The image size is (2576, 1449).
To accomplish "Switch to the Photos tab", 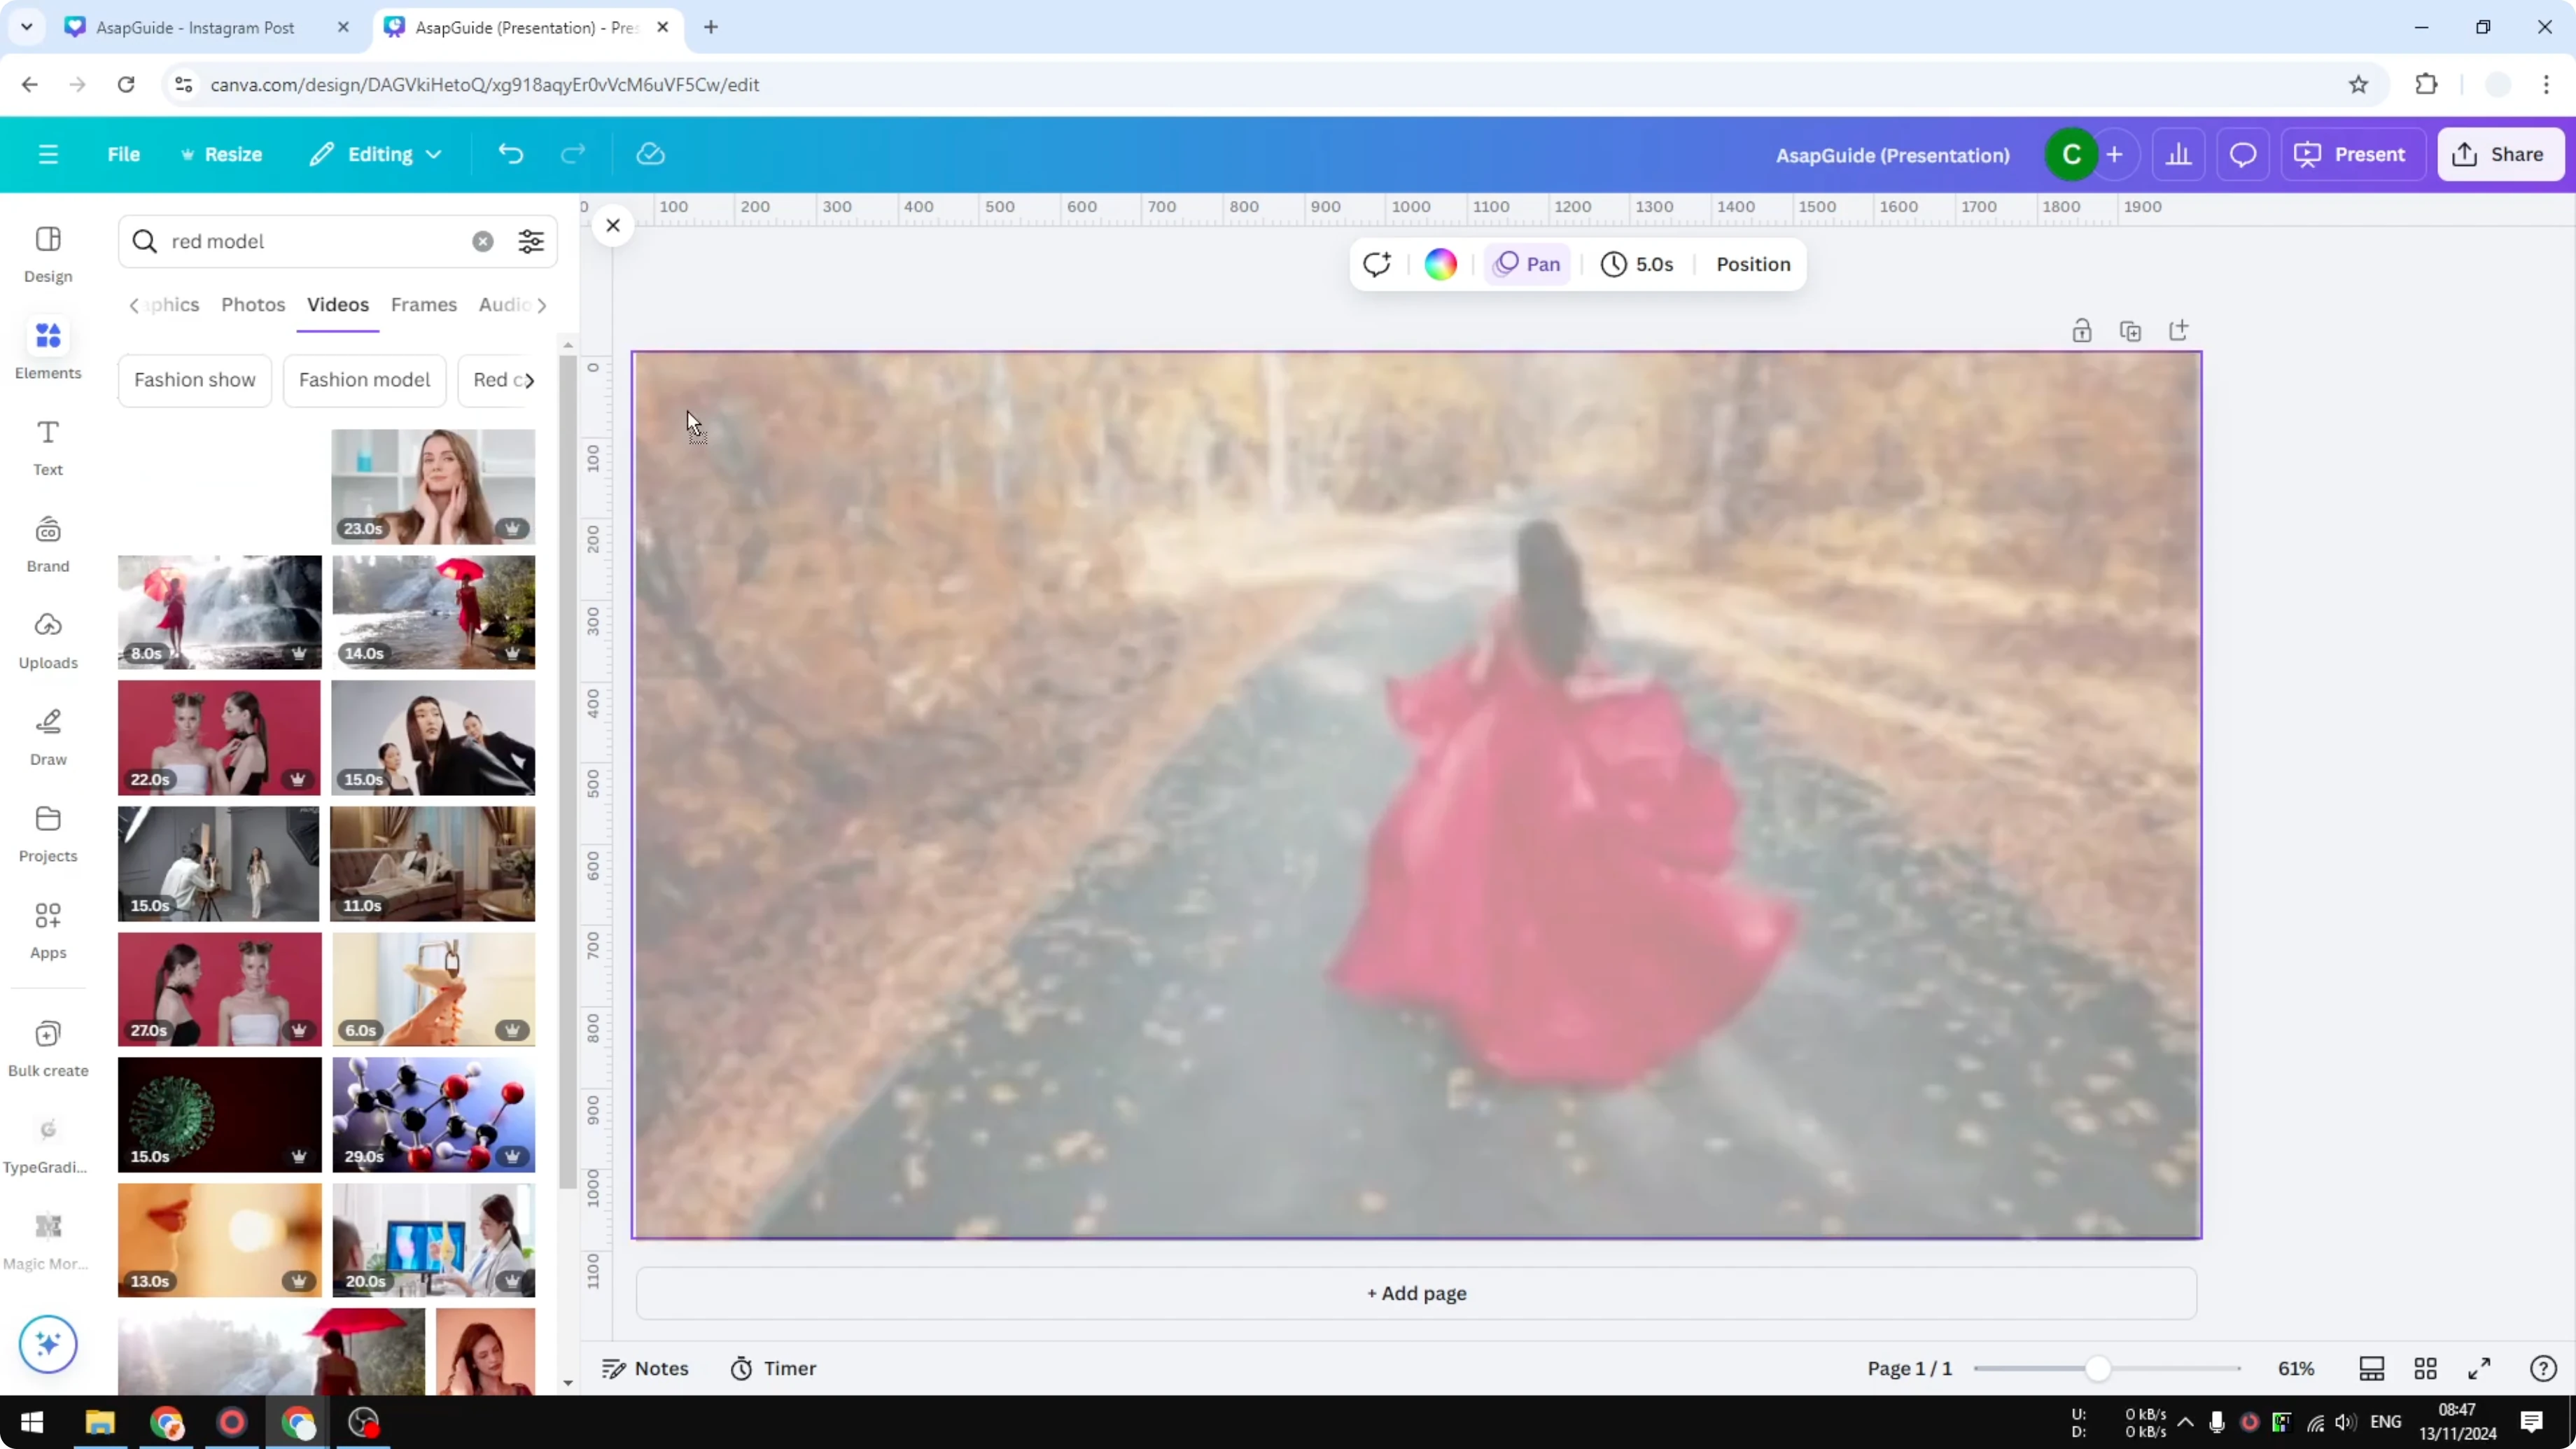I will [253, 305].
